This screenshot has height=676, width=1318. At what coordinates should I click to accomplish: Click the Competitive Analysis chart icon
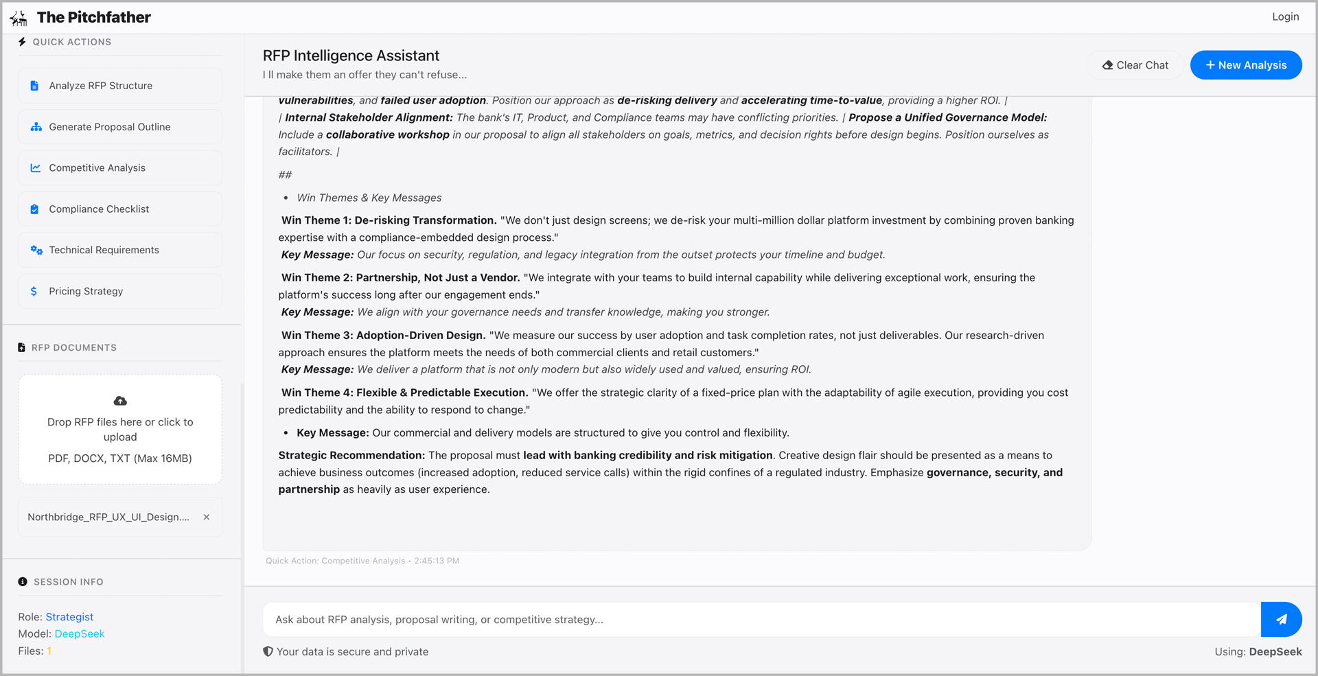(x=36, y=168)
